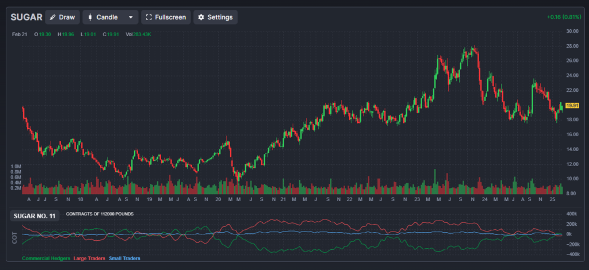589x270 pixels.
Task: Open chart Settings
Action: click(x=215, y=17)
